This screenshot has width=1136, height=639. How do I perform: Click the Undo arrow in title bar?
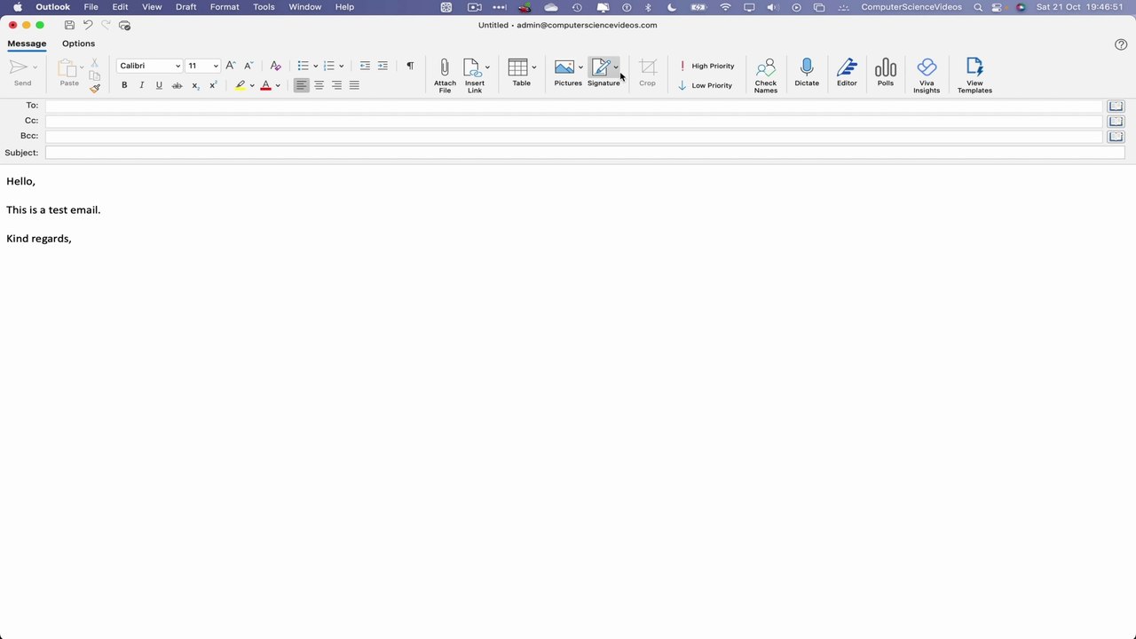click(87, 25)
